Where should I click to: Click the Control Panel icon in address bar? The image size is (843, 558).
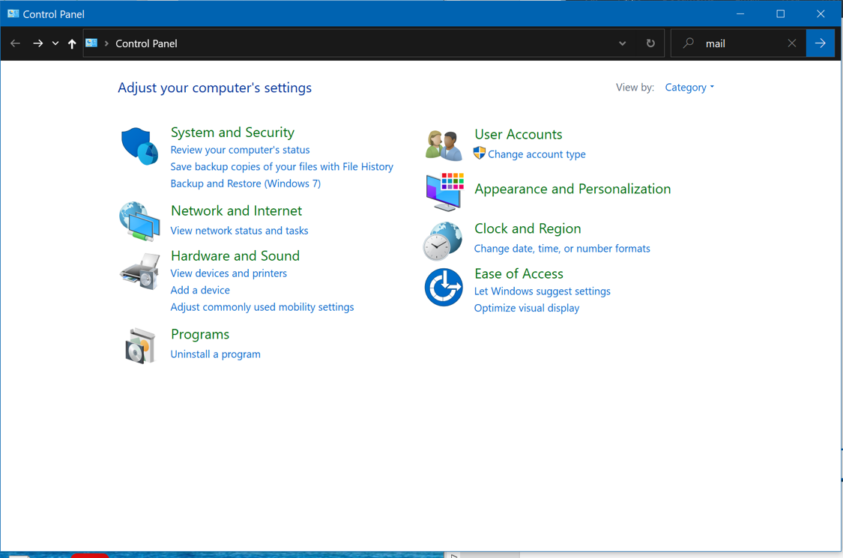pyautogui.click(x=91, y=43)
